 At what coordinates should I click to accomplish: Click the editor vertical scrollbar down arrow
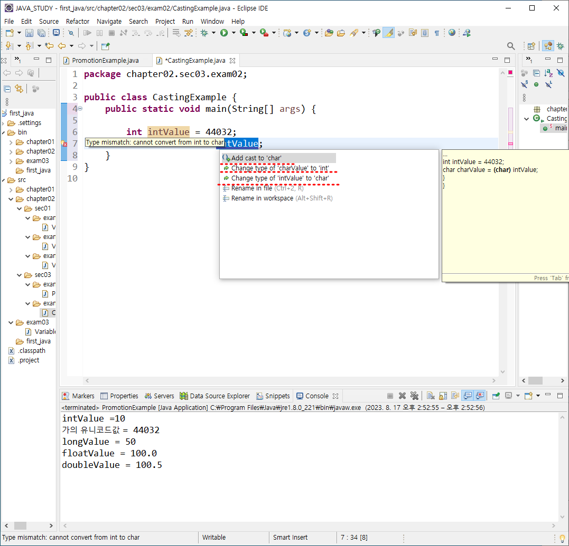pos(502,372)
